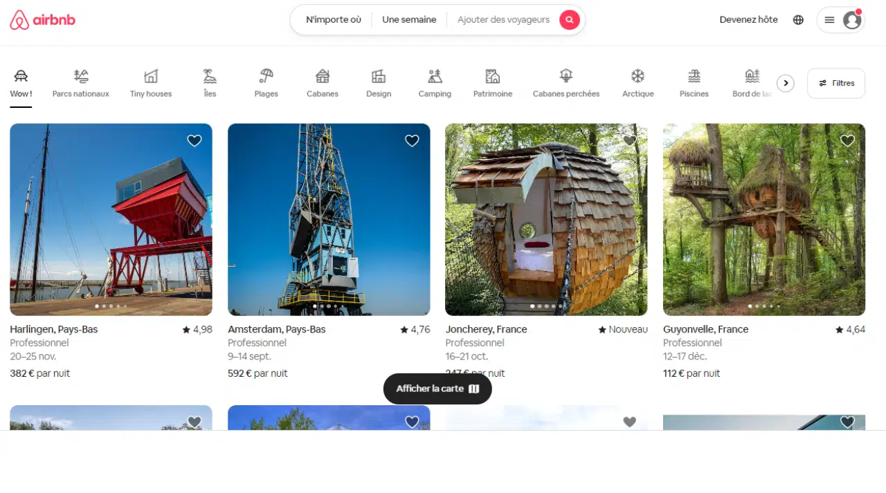Open the language globe selector
This screenshot has height=493, width=886.
798,20
